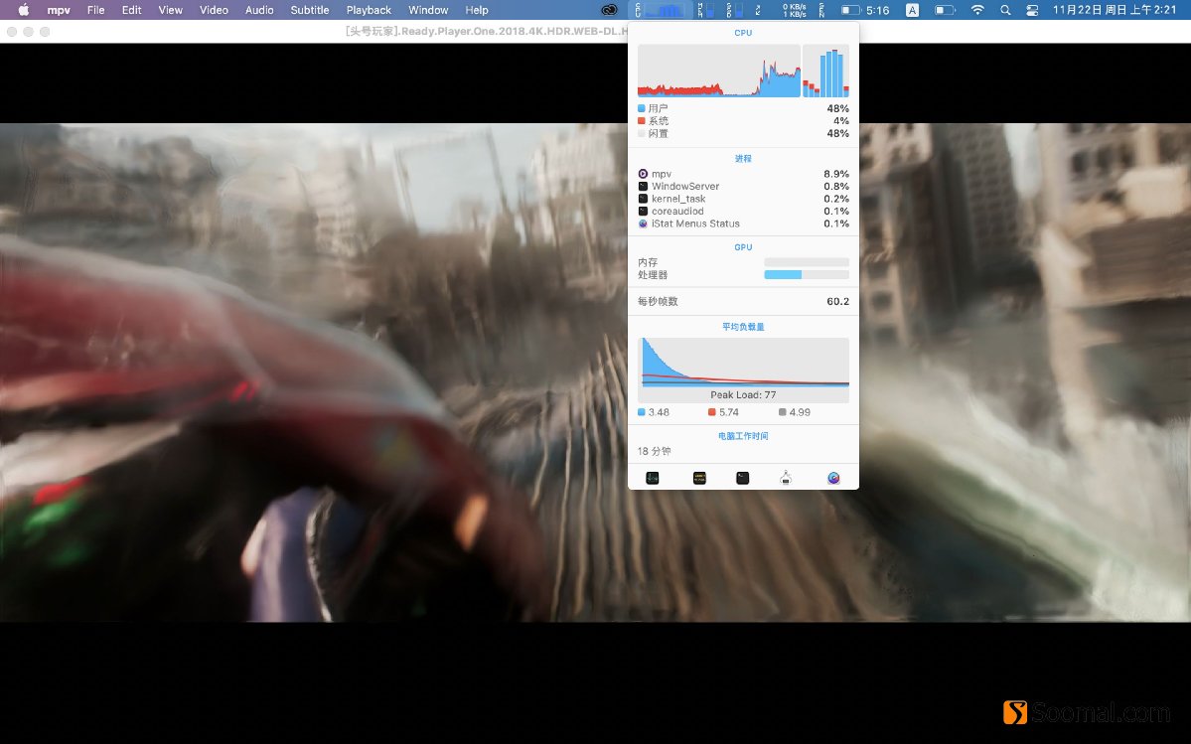This screenshot has width=1191, height=744.
Task: Open the Wi-Fi status menu
Action: 977,10
